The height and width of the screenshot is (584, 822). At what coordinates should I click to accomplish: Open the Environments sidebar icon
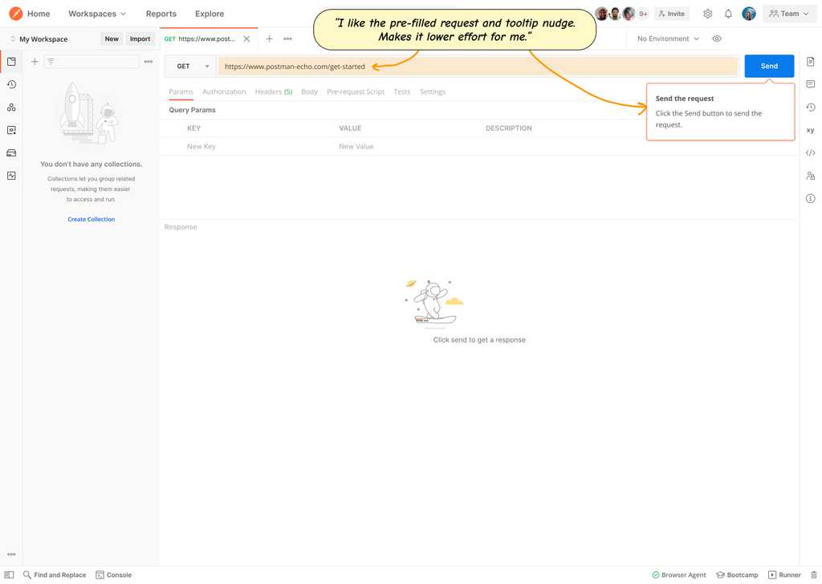point(11,130)
